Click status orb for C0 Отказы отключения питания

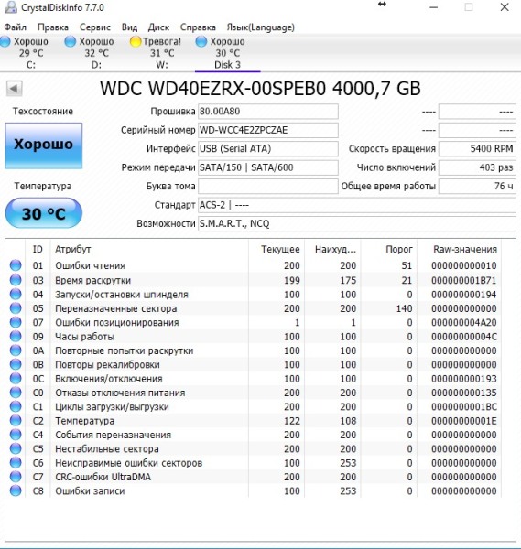[16, 393]
